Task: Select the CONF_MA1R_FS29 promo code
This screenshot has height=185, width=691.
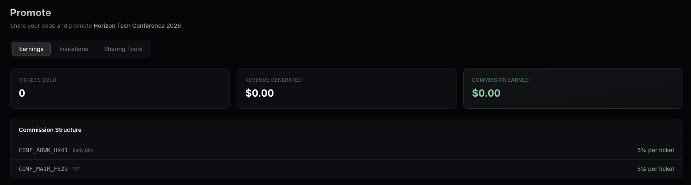Action: pyautogui.click(x=43, y=169)
